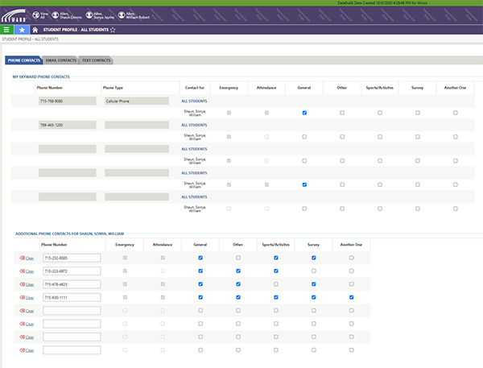
Task: Click the 715-223-6972 phone number field
Action: [72, 271]
